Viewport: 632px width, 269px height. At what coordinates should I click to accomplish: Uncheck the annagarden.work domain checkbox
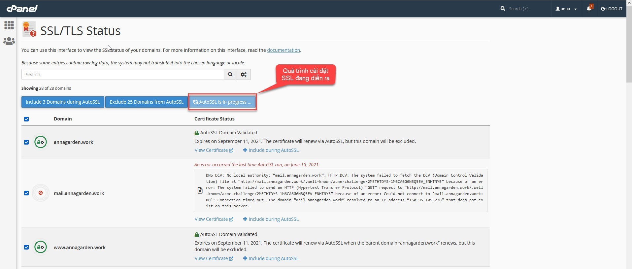[x=26, y=142]
